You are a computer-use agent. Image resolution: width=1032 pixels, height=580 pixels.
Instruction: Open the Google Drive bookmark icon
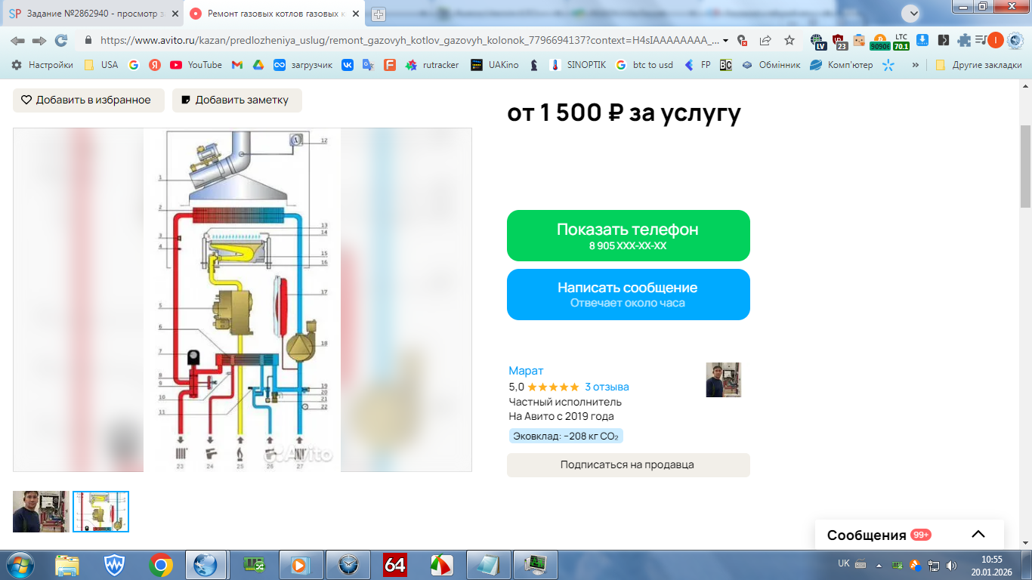click(x=258, y=65)
